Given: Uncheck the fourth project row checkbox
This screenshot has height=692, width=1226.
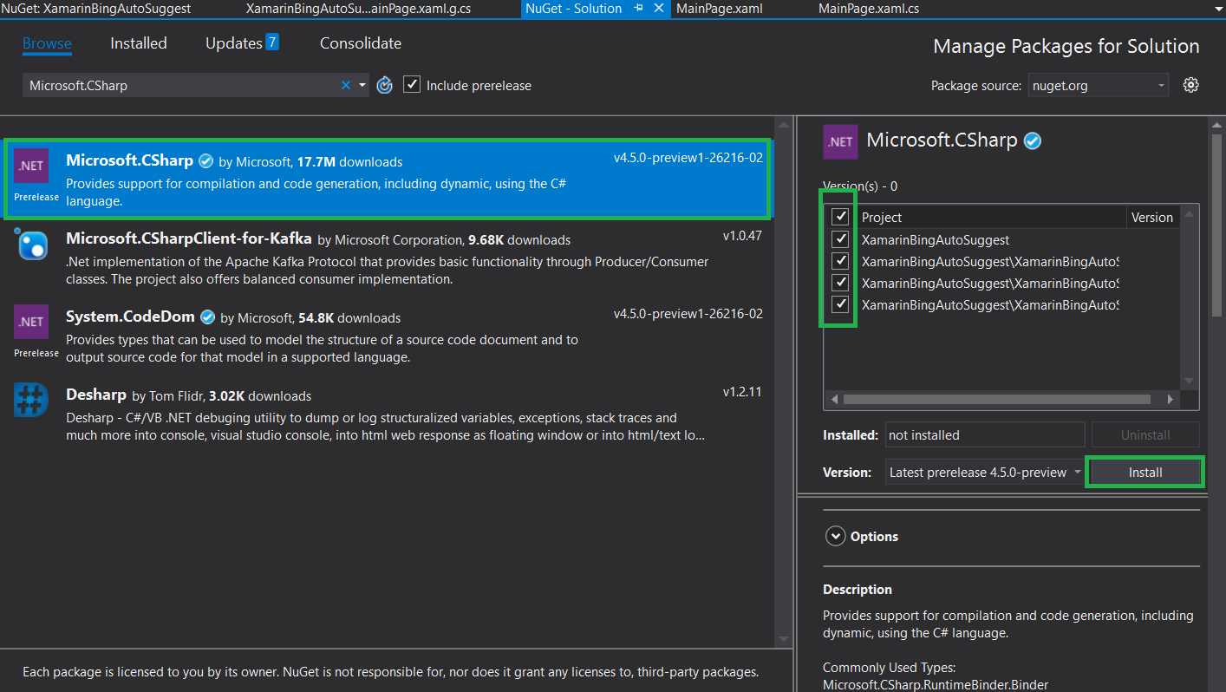Looking at the screenshot, I should 840,304.
